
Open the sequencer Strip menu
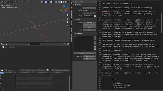42,70
